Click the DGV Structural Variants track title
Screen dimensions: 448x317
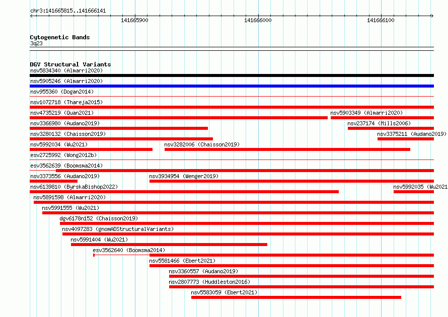(x=70, y=64)
